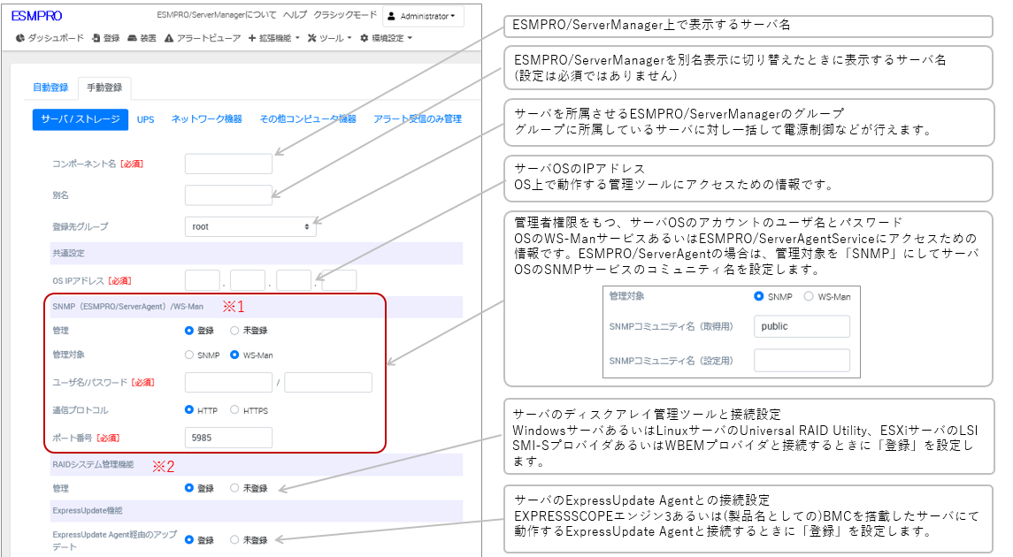Click the ESMPRO logo
Screen dimensions: 1013x557
pos(37,16)
